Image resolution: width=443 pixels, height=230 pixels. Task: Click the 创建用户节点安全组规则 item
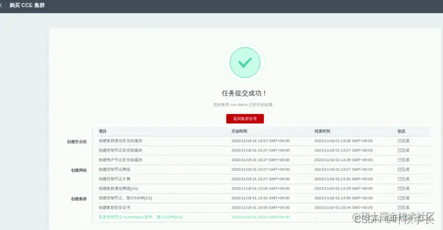tap(120, 160)
